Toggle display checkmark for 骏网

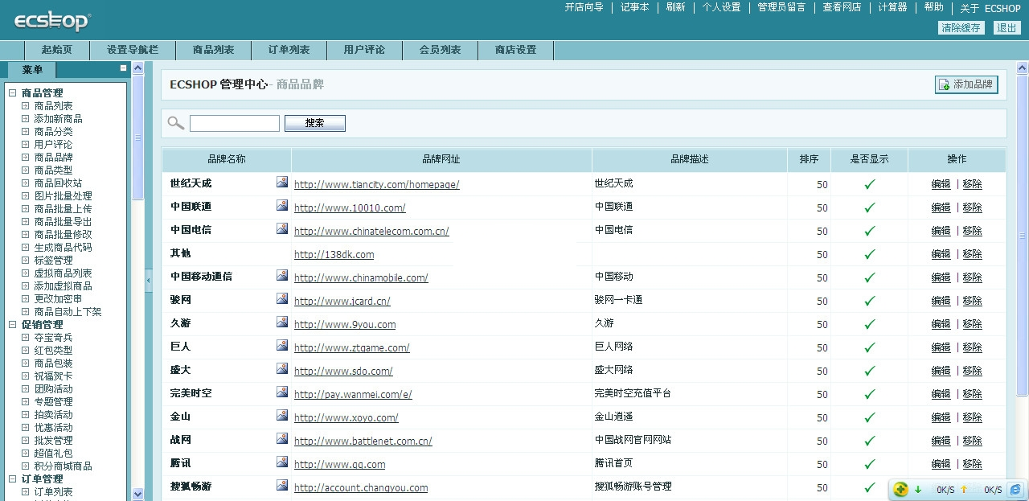(869, 301)
